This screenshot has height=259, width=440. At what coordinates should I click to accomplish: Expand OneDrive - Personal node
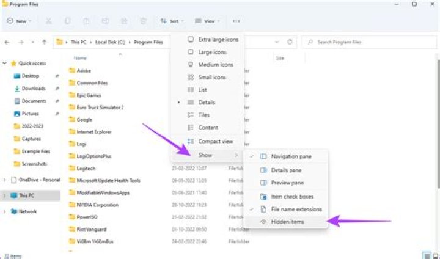click(4, 180)
